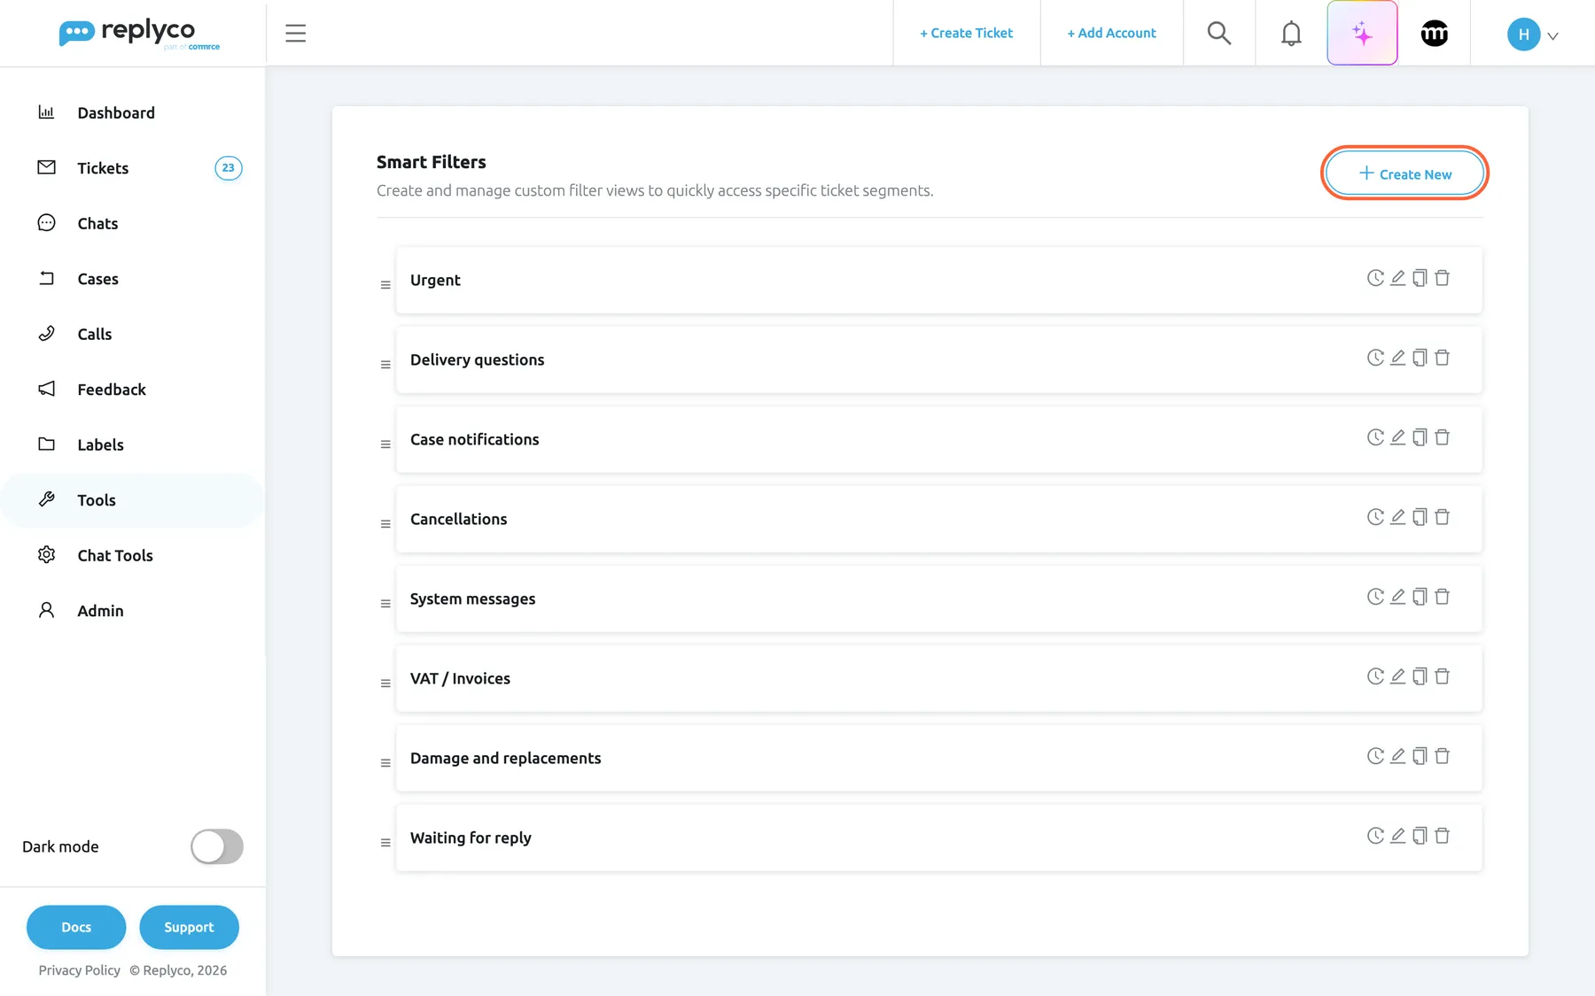Screen dimensions: 1595x996
Task: Delete the Urgent filter
Action: [1442, 278]
